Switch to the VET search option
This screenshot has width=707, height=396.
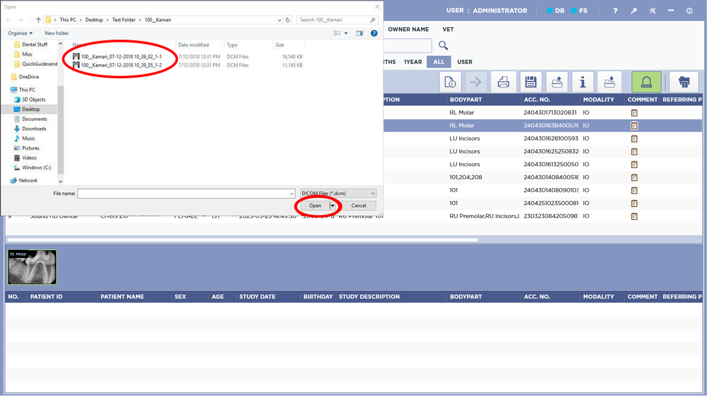[448, 30]
